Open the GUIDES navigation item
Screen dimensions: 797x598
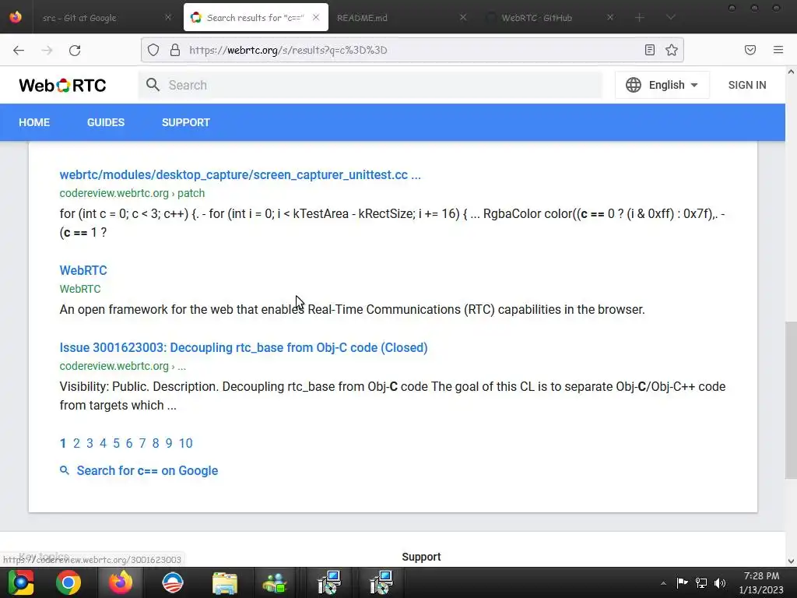[x=106, y=122]
